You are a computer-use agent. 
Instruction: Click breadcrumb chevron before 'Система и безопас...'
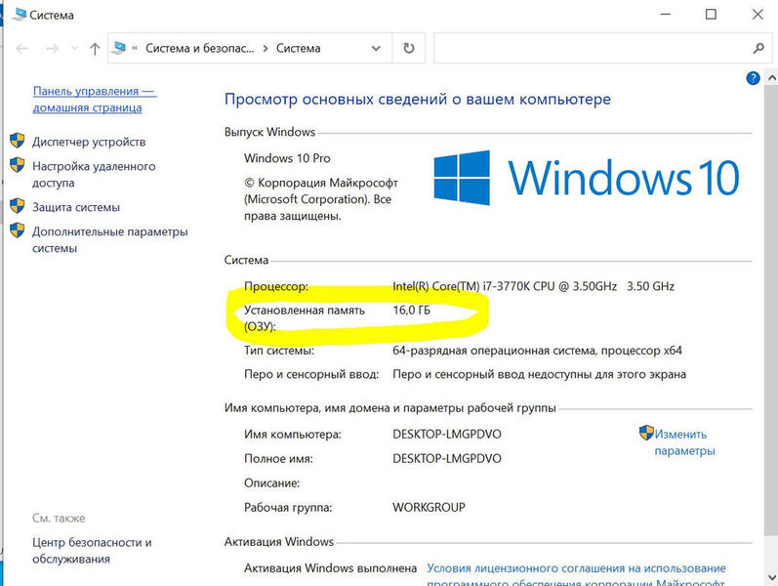pos(135,48)
